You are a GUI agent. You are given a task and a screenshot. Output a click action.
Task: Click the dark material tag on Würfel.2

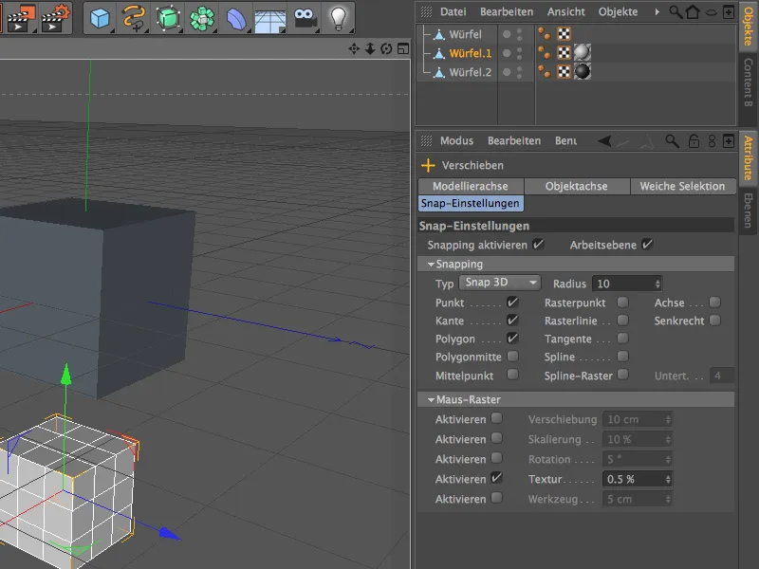[x=582, y=71]
